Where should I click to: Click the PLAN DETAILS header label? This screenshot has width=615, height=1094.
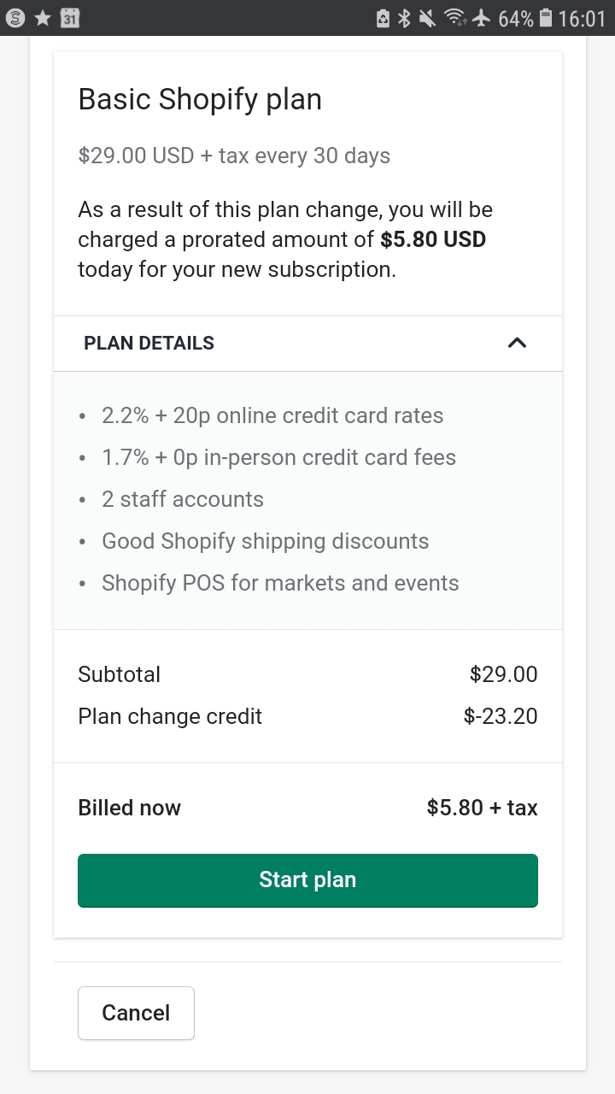point(149,344)
